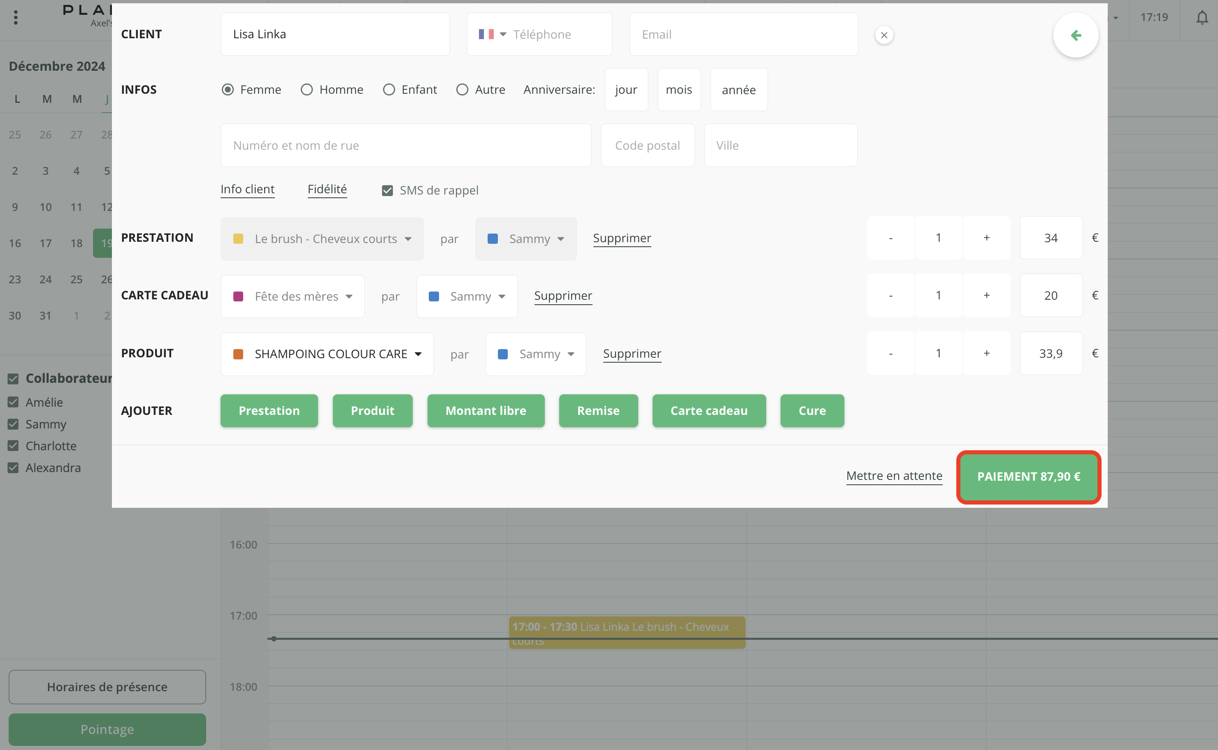Open the notifications bell
The image size is (1218, 750).
point(1202,18)
